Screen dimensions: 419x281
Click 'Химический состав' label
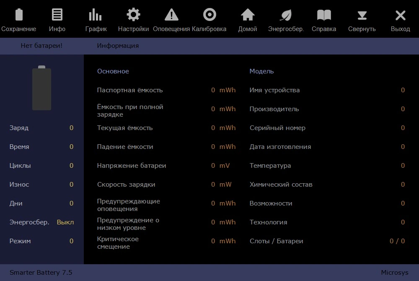click(x=281, y=185)
